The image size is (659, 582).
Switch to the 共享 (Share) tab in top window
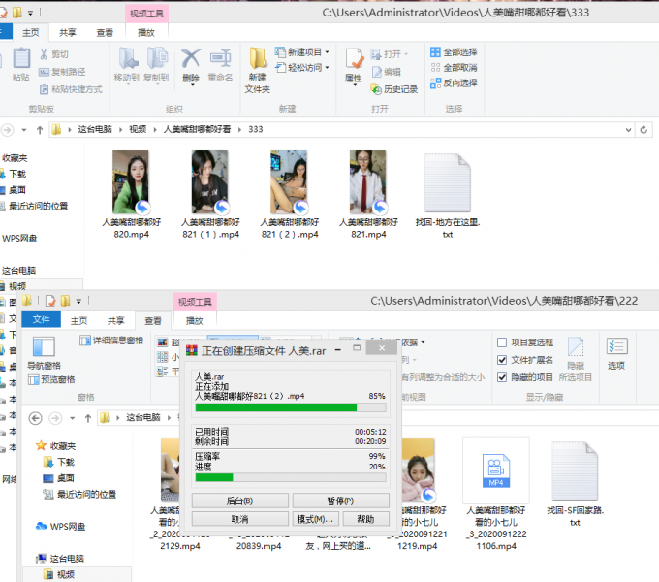tap(70, 32)
